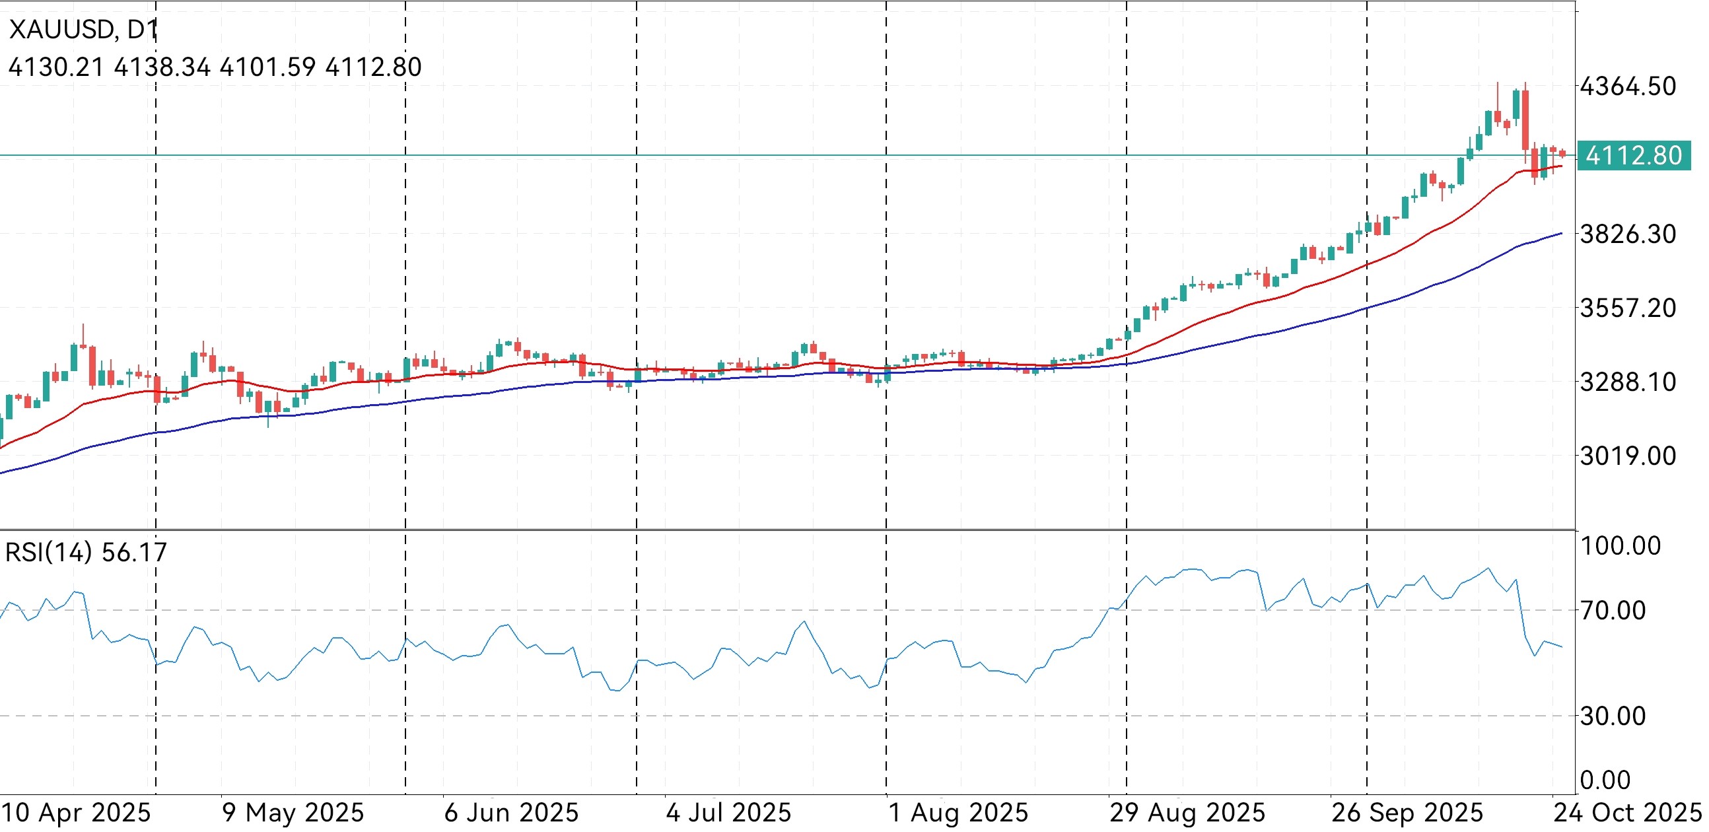This screenshot has width=1709, height=832.
Task: Select the 10 Apr 2025 date label
Action: coord(77,813)
